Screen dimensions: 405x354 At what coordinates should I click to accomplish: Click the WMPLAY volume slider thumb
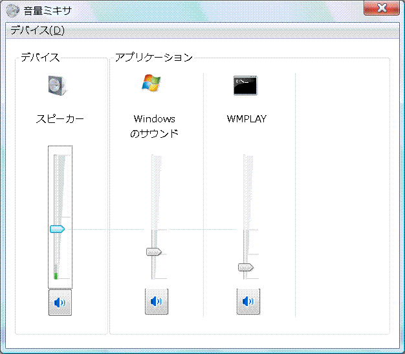pos(246,267)
